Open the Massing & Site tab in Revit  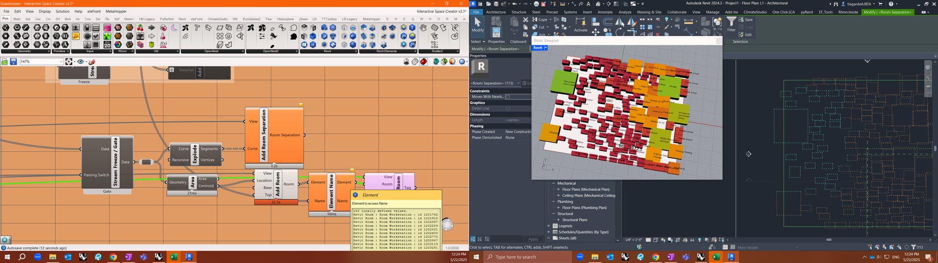click(649, 12)
